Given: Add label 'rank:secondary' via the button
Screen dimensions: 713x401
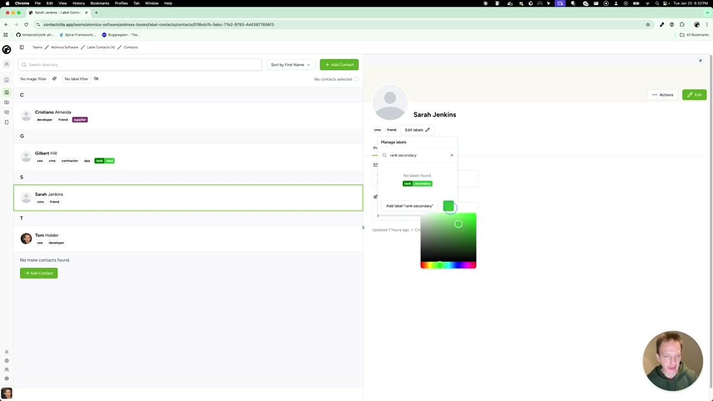Looking at the screenshot, I should (x=409, y=206).
